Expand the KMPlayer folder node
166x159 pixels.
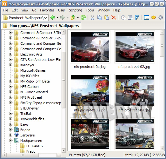(10, 65)
